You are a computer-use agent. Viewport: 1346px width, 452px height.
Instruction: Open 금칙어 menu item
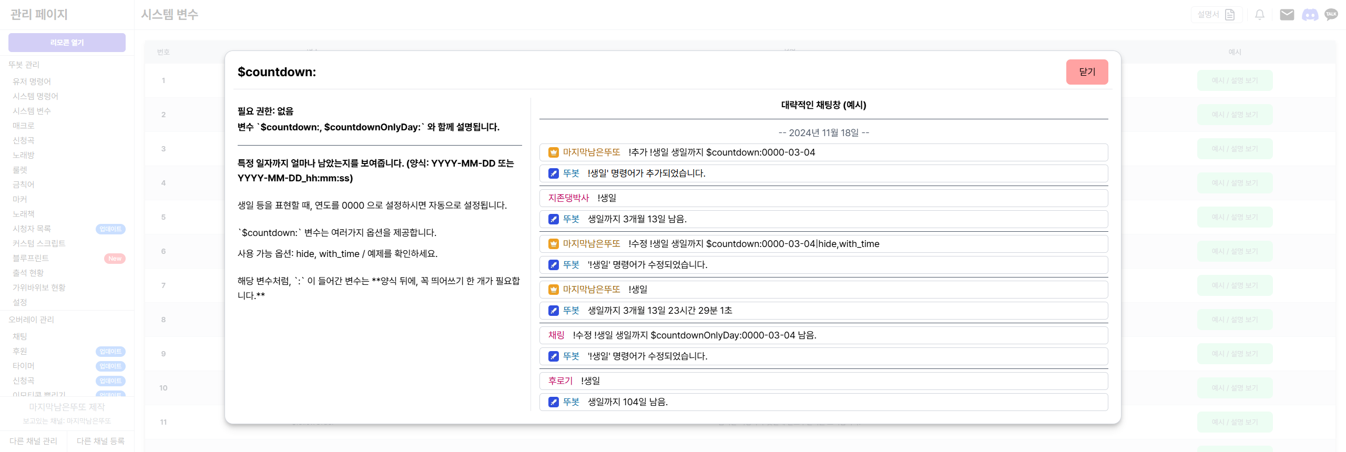(24, 184)
